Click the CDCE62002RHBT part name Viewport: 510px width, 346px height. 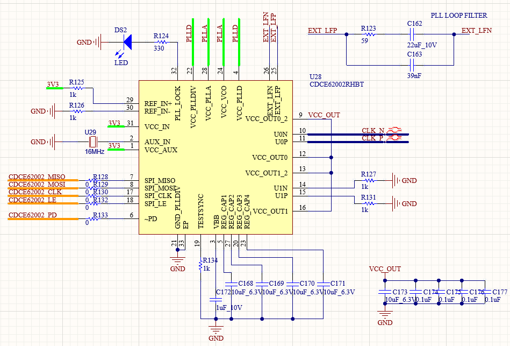coord(336,84)
